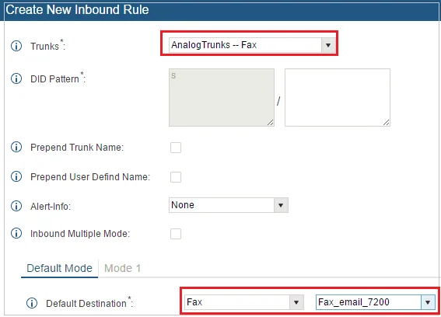Image resolution: width=441 pixels, height=317 pixels.
Task: Toggle Inbound Multiple Mode checkbox
Action: click(176, 234)
